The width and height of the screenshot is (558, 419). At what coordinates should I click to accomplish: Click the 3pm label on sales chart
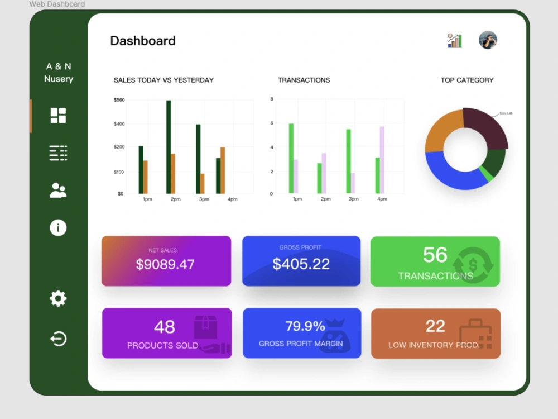[x=204, y=199]
